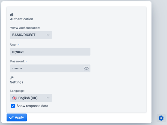Viewport: 167px width, 125px height.
Task: Click the Show response data label
Action: pyautogui.click(x=32, y=106)
